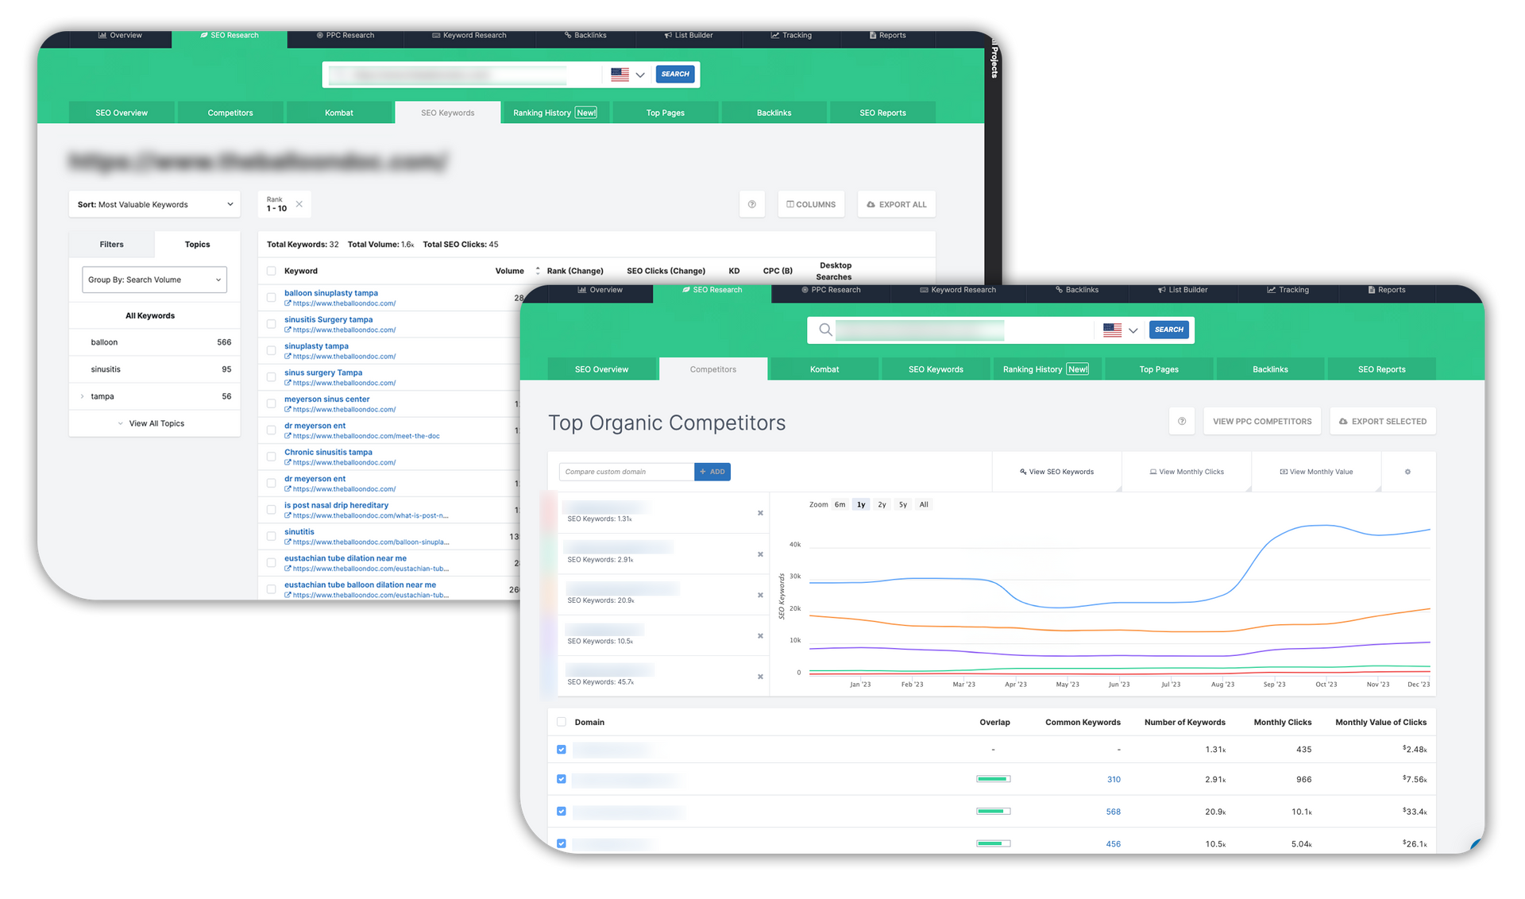Click ADD button for custom domain
Viewport: 1525px width, 899px height.
click(x=712, y=472)
